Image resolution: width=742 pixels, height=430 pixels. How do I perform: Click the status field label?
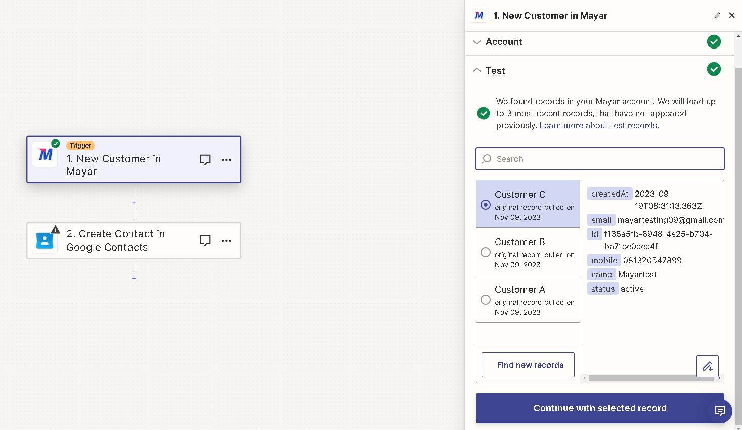point(602,289)
